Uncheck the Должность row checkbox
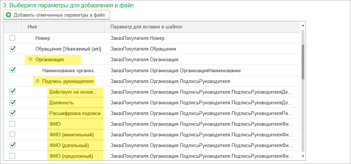 [x=13, y=102]
